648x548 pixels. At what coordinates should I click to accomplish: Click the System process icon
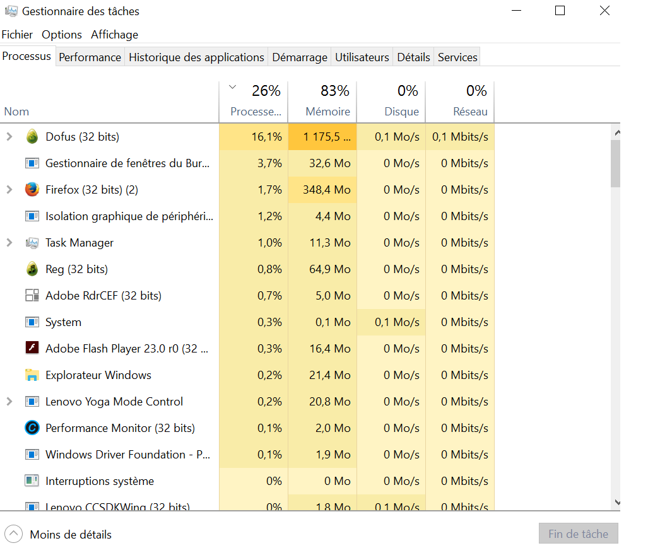tap(32, 322)
